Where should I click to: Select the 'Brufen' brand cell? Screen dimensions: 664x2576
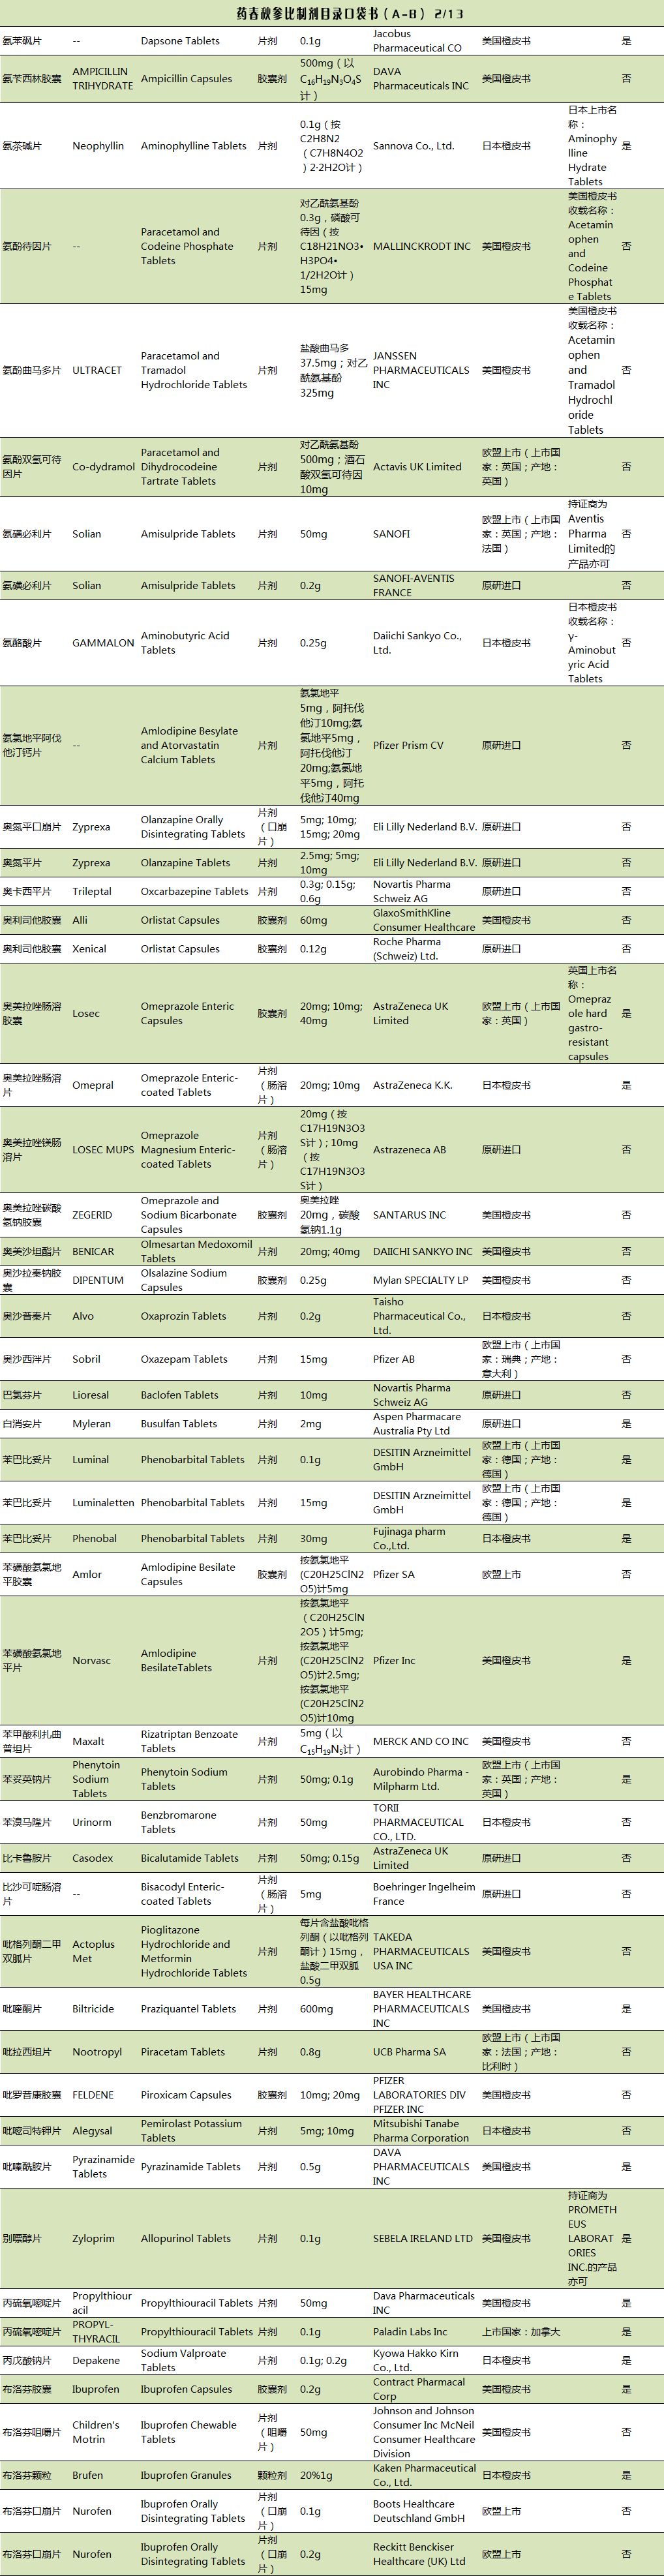click(x=87, y=2475)
